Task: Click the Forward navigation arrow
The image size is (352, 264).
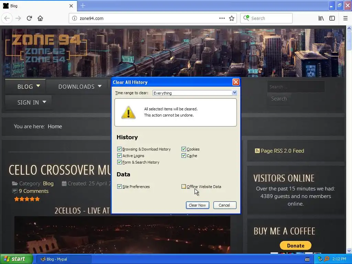Action: coord(18,18)
